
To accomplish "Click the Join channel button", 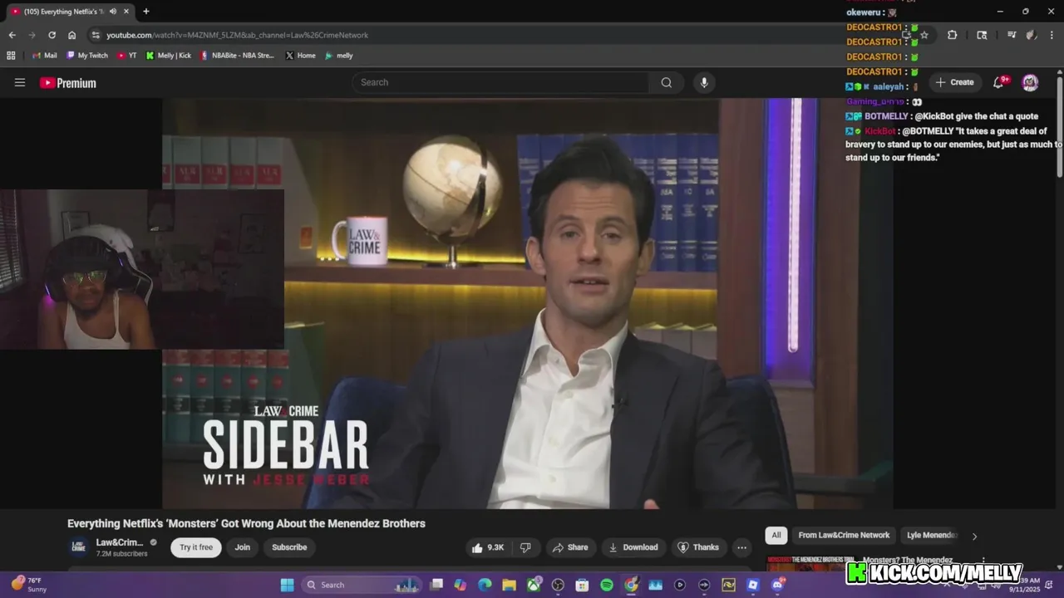I will [x=242, y=547].
